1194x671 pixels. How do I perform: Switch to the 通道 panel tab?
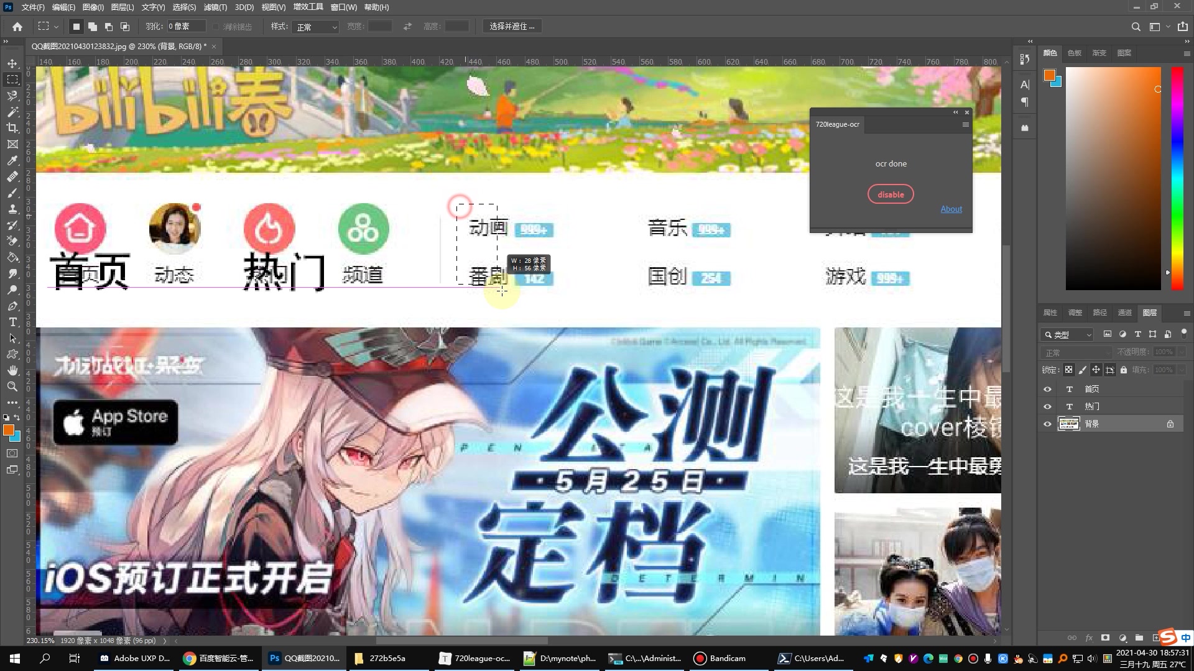click(x=1124, y=313)
